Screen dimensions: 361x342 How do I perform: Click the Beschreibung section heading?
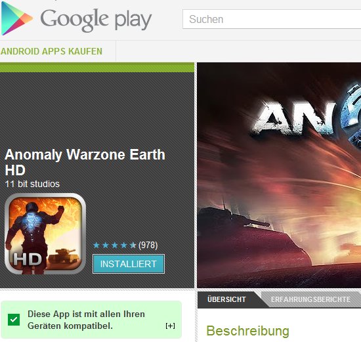click(247, 331)
